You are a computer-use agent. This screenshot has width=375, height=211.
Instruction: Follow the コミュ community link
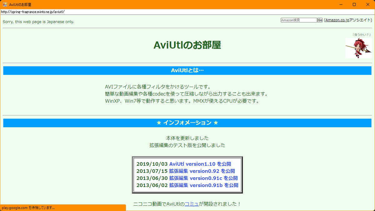click(x=192, y=204)
